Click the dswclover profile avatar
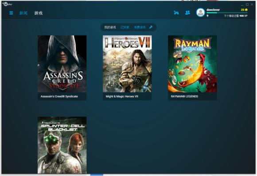The height and width of the screenshot is (176, 257). pyautogui.click(x=200, y=12)
